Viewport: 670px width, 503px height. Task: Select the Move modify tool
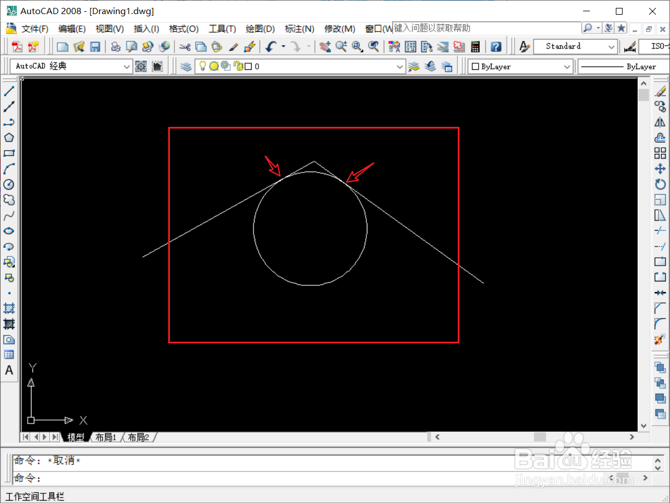(x=660, y=169)
